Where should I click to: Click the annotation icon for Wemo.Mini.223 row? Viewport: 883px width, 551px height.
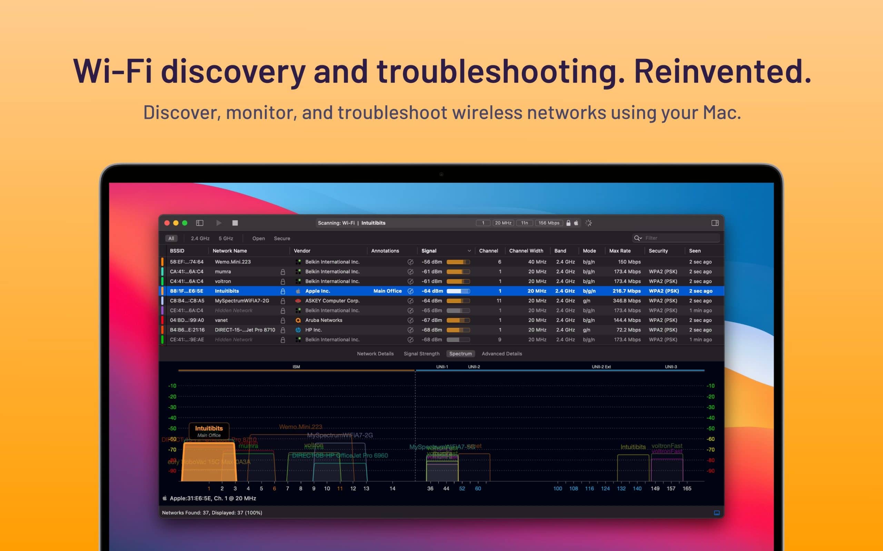(x=411, y=262)
